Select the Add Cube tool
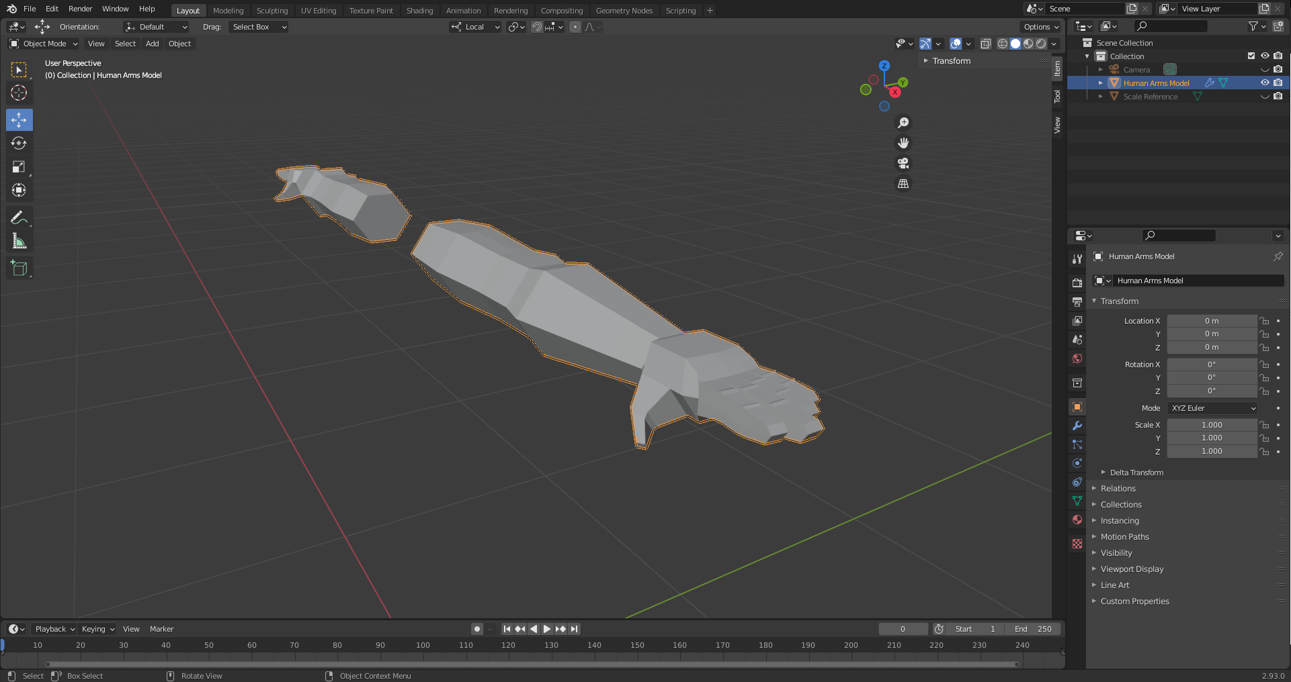The height and width of the screenshot is (682, 1291). (x=19, y=268)
